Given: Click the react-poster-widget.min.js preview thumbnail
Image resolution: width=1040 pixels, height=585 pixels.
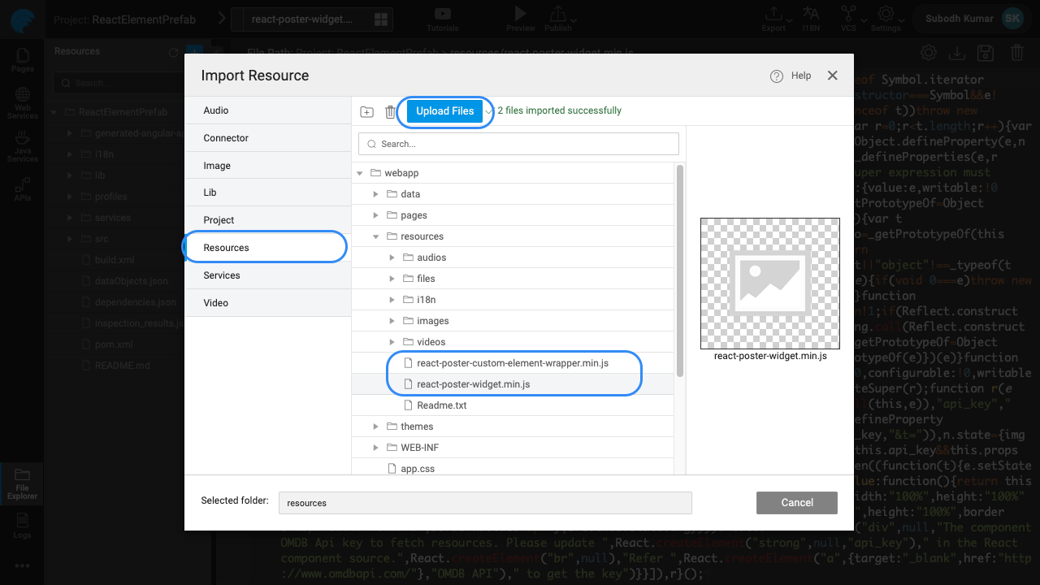Looking at the screenshot, I should pyautogui.click(x=769, y=282).
